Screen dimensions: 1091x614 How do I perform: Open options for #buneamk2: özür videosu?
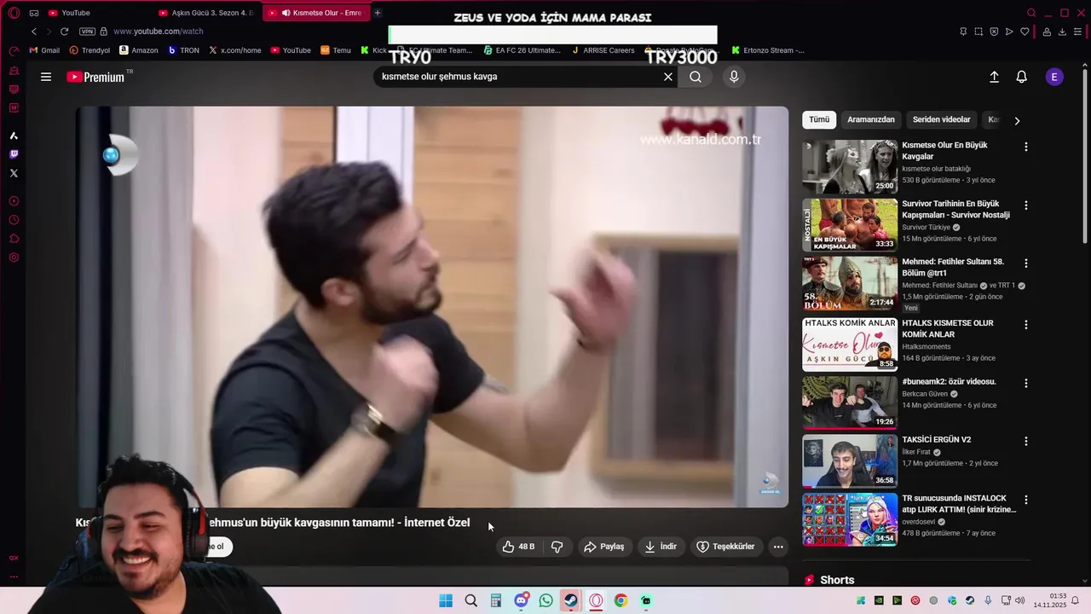pos(1026,383)
